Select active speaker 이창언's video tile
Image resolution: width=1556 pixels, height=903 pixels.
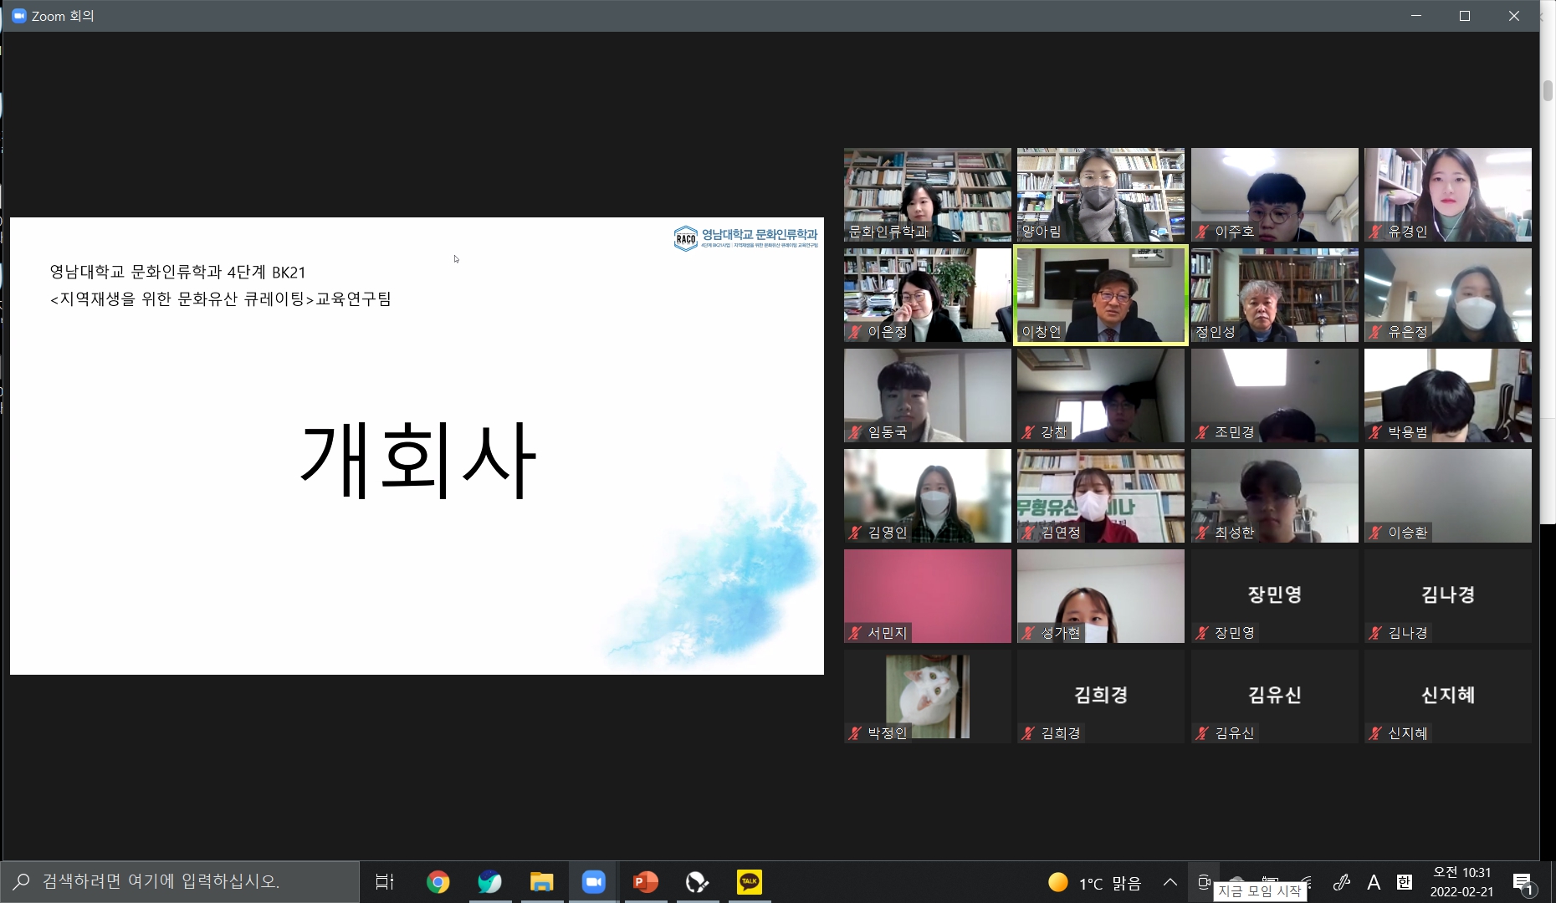[1101, 295]
